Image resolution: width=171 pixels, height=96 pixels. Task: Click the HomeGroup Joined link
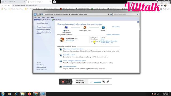point(102,39)
